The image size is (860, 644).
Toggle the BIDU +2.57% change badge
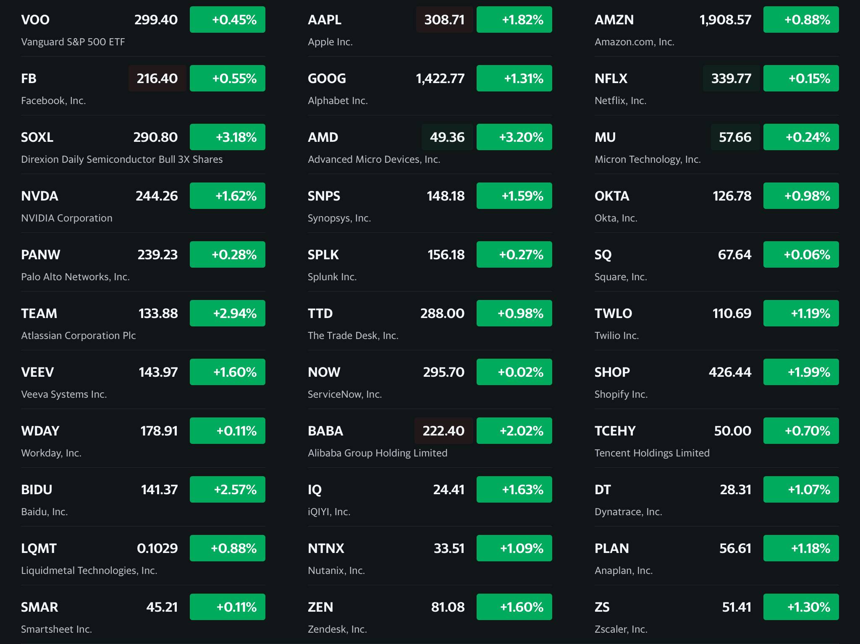[x=227, y=490]
